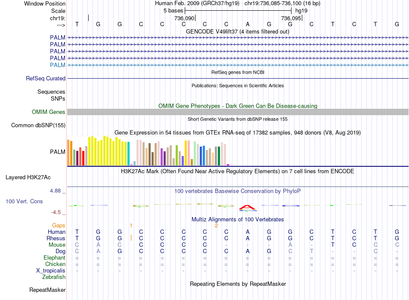Click the "Dog" alignment row label

point(61,251)
